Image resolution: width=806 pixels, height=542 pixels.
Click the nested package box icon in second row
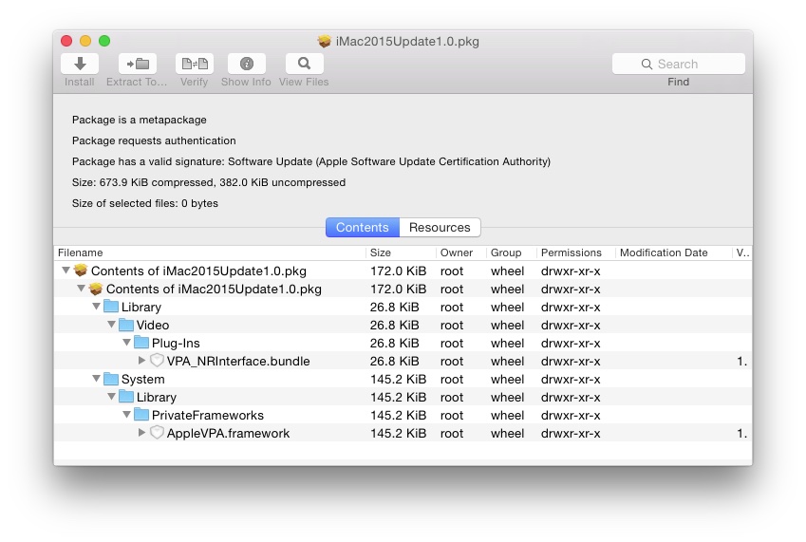click(96, 289)
